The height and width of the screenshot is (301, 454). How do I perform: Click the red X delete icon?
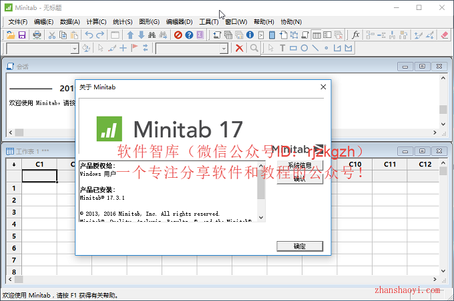(x=239, y=48)
